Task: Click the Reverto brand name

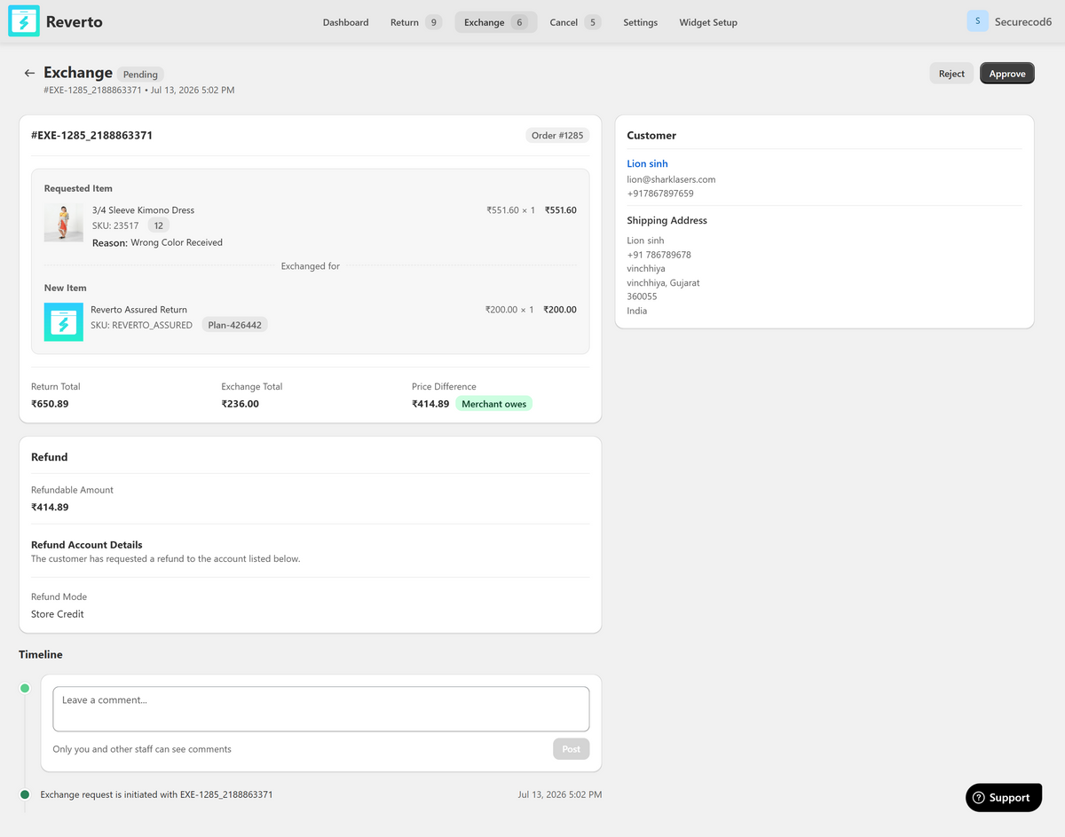Action: (74, 21)
